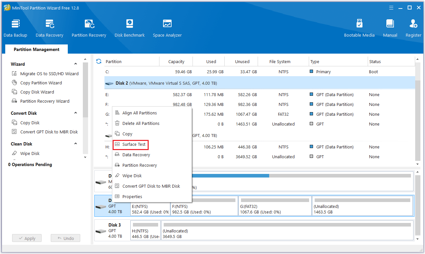Open Migrate OS to SSD/HD Wizard link
Image resolution: width=425 pixels, height=254 pixels.
pyautogui.click(x=49, y=74)
